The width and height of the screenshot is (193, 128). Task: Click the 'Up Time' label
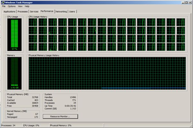[49, 106]
